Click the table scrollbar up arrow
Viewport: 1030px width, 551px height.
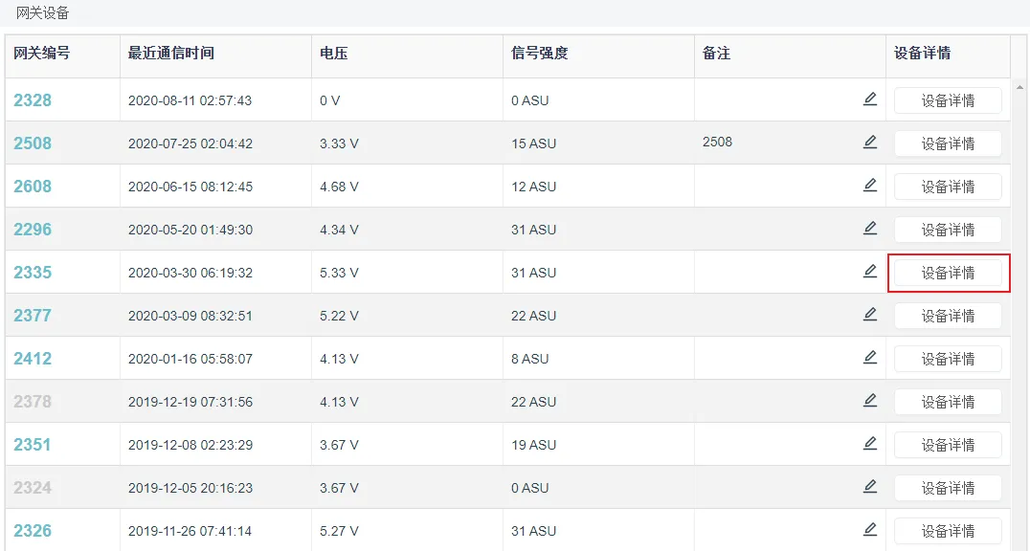point(1019,87)
